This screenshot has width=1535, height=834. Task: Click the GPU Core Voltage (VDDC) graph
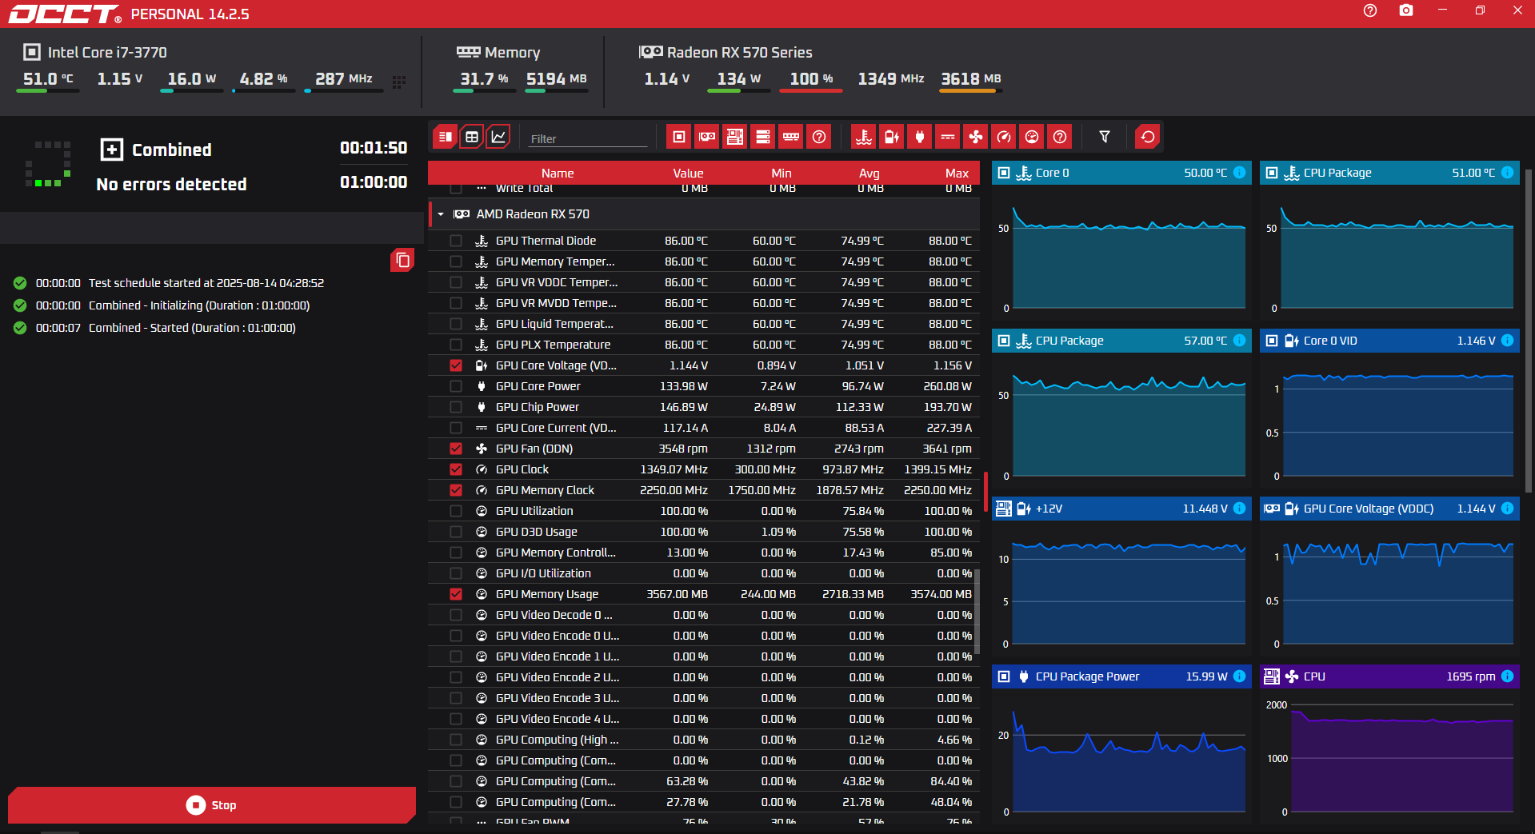[x=1389, y=573]
